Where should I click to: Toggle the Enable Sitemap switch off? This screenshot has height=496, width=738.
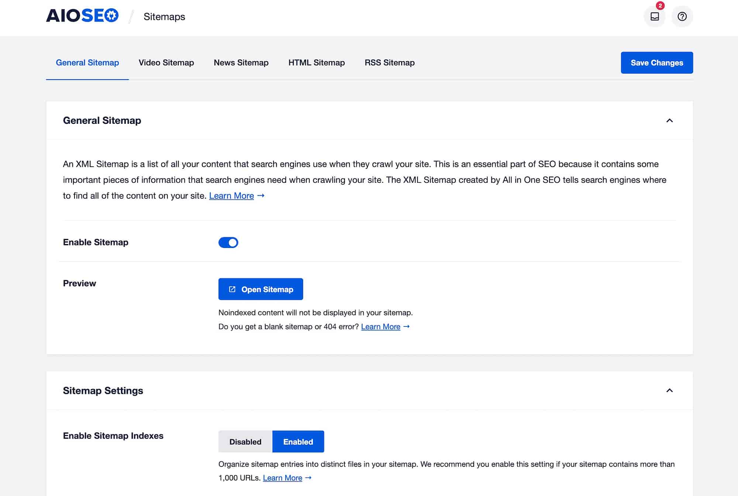click(228, 242)
